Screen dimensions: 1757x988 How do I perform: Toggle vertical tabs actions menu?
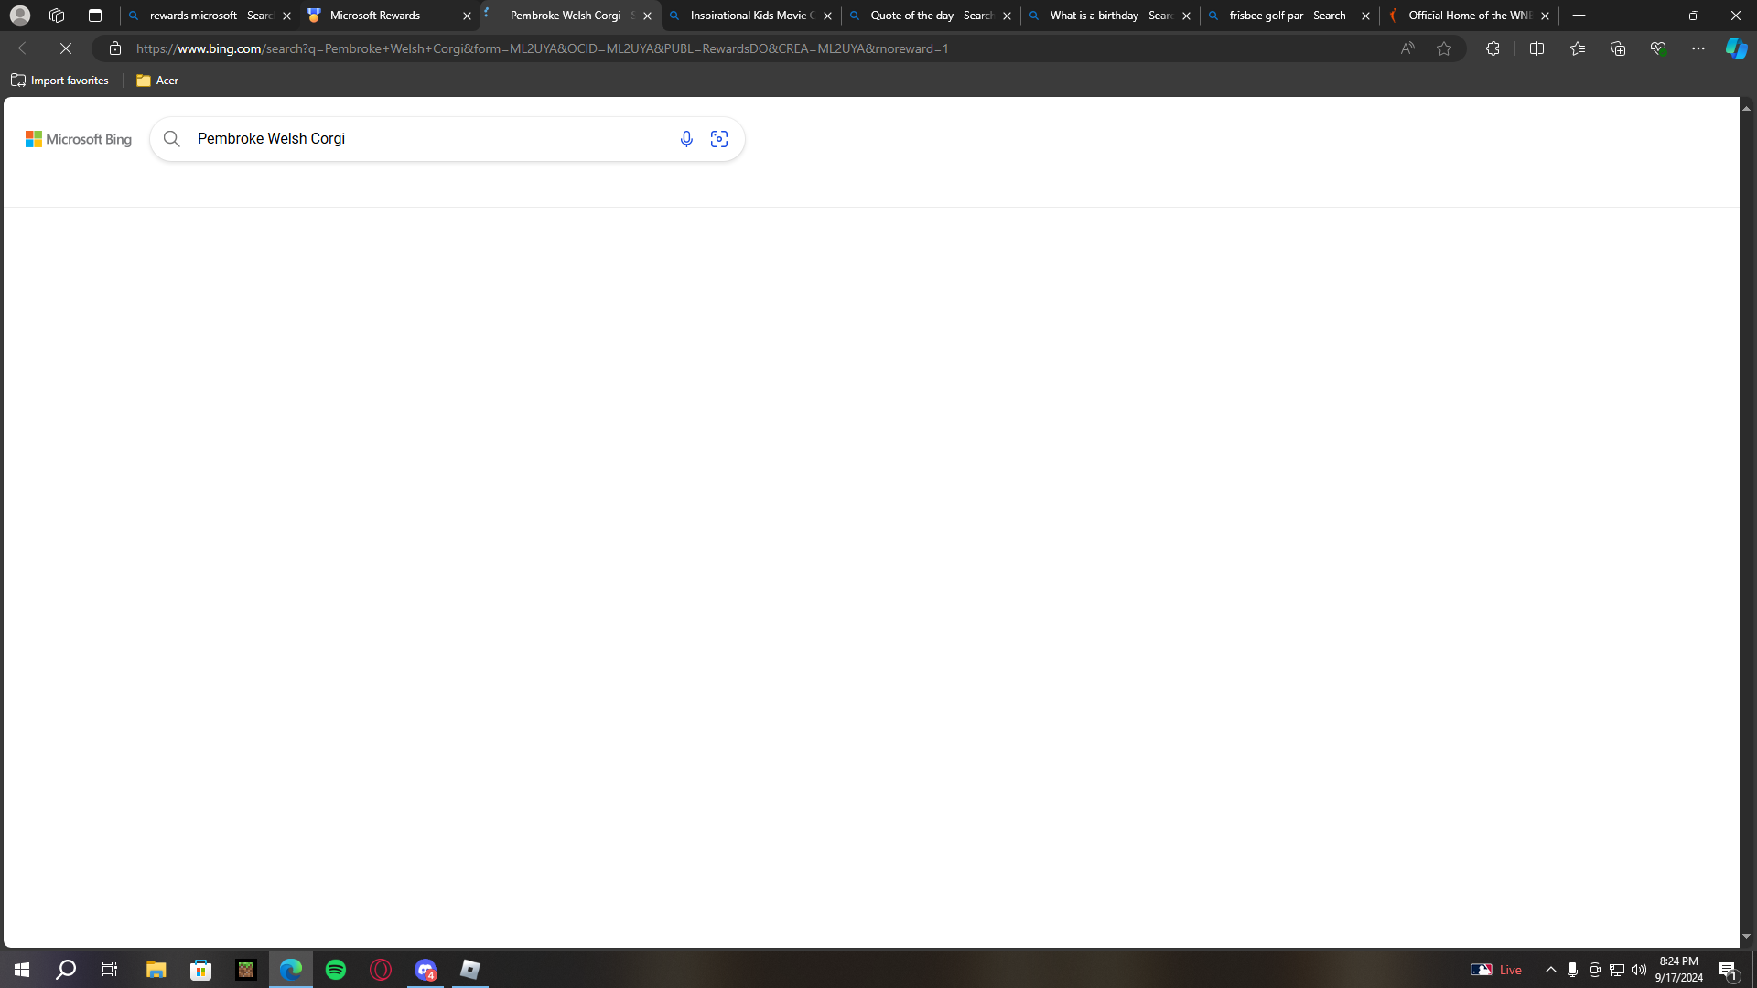pyautogui.click(x=95, y=16)
